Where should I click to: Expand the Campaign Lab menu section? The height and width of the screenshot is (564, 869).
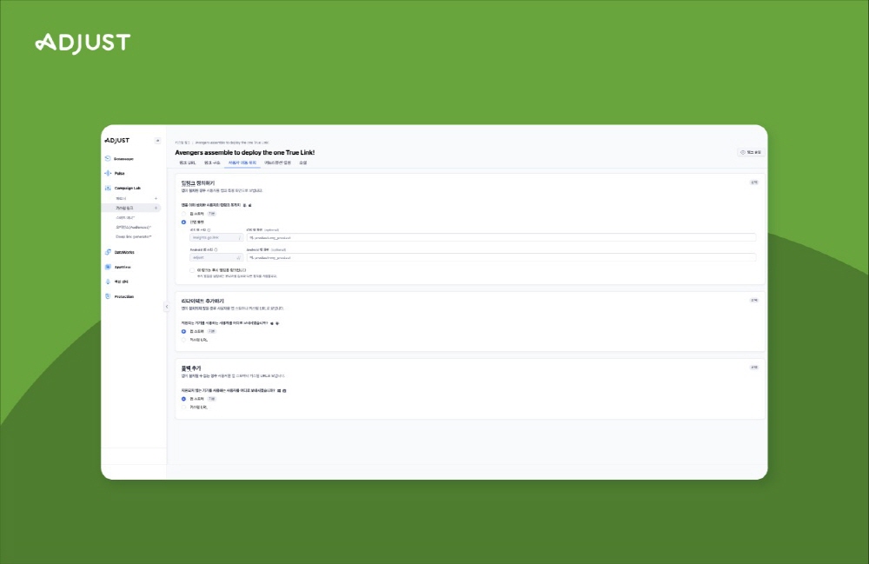tap(128, 189)
